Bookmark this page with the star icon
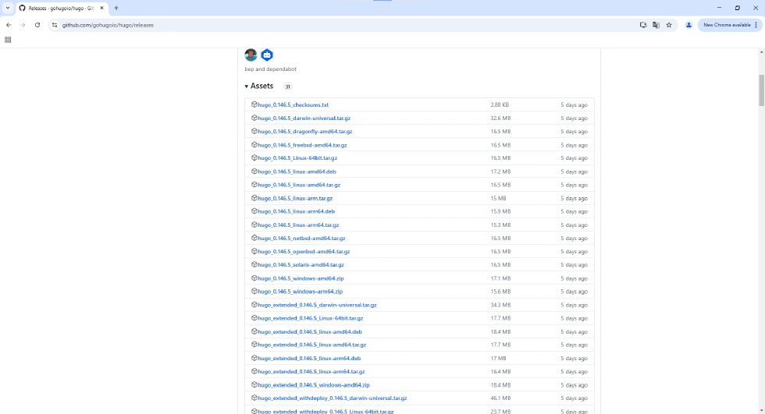 (669, 25)
